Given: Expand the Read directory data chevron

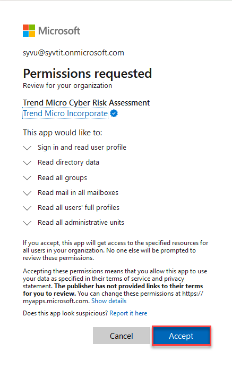Looking at the screenshot, I should click(x=27, y=163).
